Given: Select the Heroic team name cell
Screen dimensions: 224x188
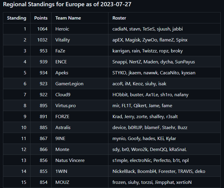Looking at the screenshot, I should point(80,29).
